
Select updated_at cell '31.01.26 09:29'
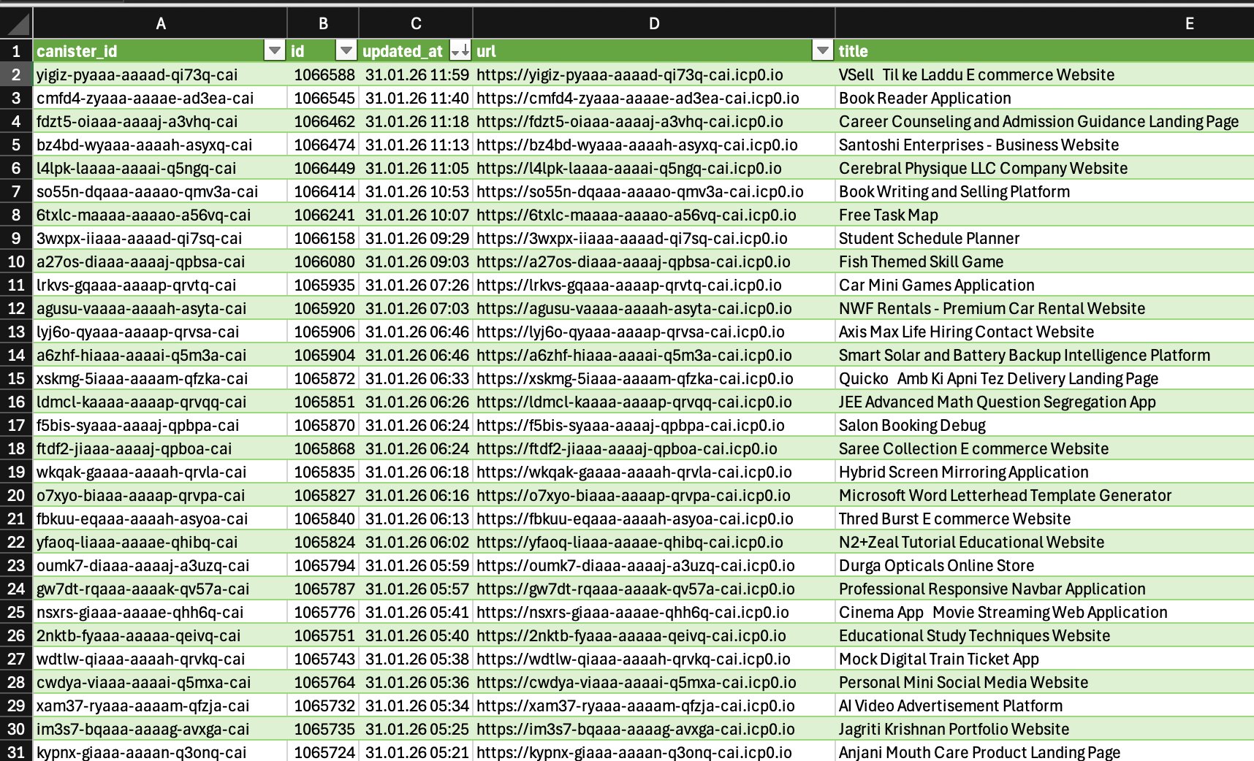pyautogui.click(x=416, y=238)
